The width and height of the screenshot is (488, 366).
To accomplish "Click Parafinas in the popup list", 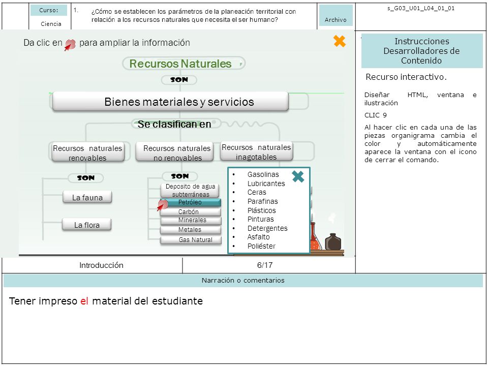I will tap(263, 201).
